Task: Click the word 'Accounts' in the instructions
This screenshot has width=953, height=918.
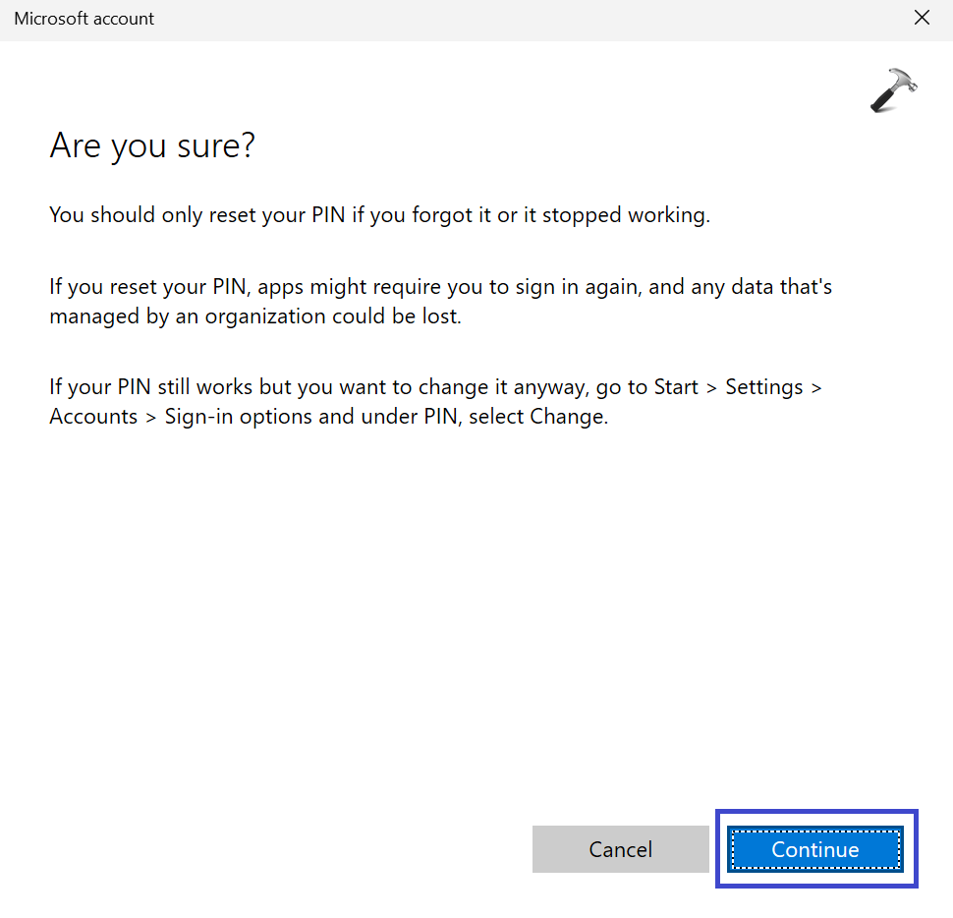Action: pyautogui.click(x=93, y=417)
